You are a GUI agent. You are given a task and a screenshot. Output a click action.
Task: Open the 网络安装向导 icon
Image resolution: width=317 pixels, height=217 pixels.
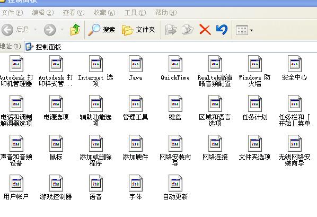tap(175, 143)
